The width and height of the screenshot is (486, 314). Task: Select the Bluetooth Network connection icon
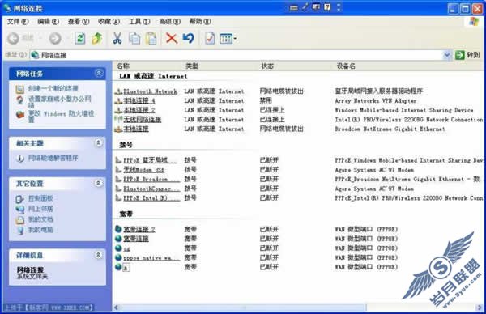(x=118, y=91)
